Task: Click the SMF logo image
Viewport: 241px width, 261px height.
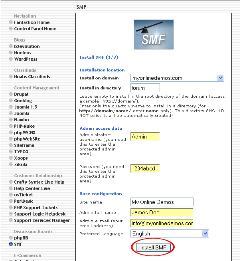Action: pos(154,34)
